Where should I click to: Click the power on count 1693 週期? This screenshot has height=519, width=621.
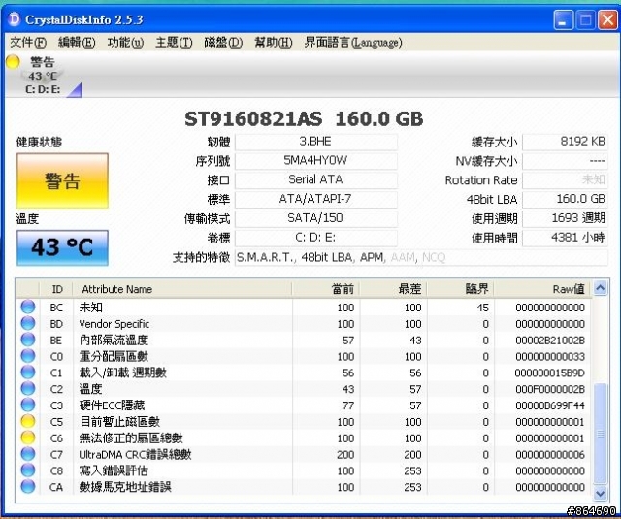(x=565, y=218)
